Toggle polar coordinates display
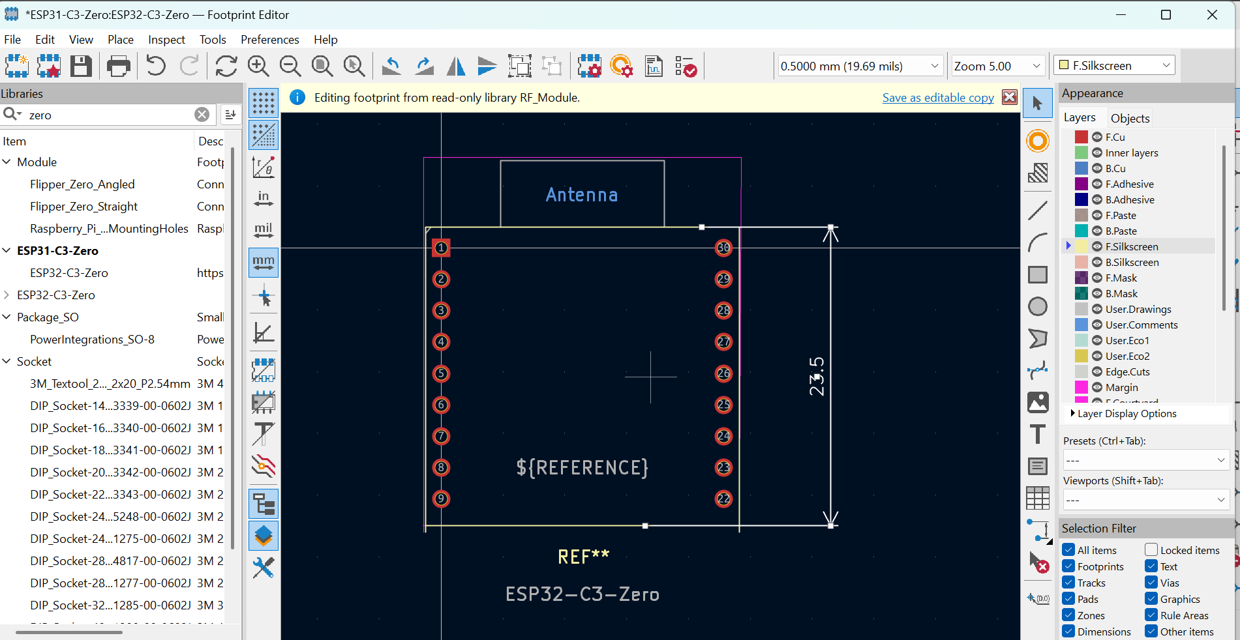The height and width of the screenshot is (640, 1240). click(264, 167)
